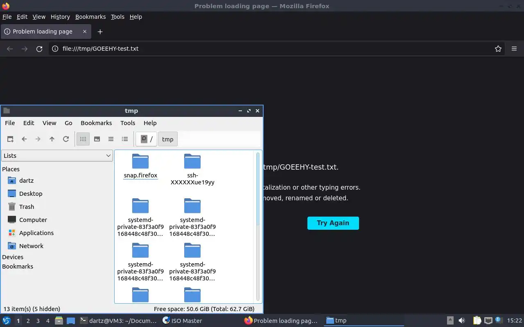The width and height of the screenshot is (524, 327).
Task: Open Firefox Bookmarks menu
Action: pyautogui.click(x=90, y=17)
